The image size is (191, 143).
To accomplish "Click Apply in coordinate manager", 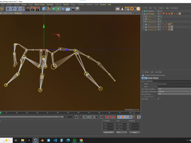I will pos(134,132).
